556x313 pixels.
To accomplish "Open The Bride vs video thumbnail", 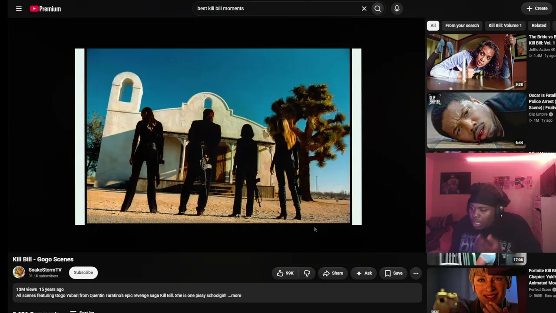I will coord(477,62).
